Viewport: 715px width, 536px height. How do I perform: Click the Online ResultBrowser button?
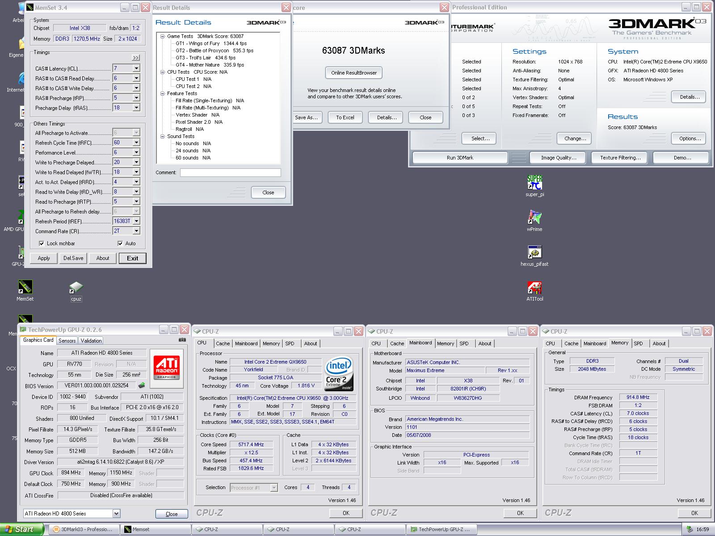pos(353,73)
